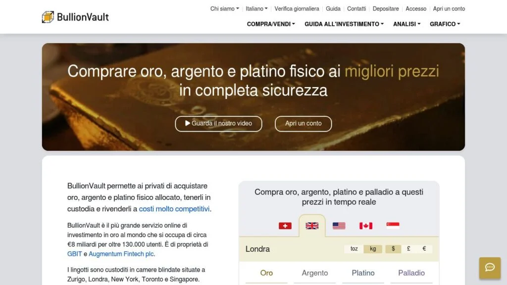Switch to the Palladio tab
Screen dimensions: 507x285
click(x=411, y=273)
